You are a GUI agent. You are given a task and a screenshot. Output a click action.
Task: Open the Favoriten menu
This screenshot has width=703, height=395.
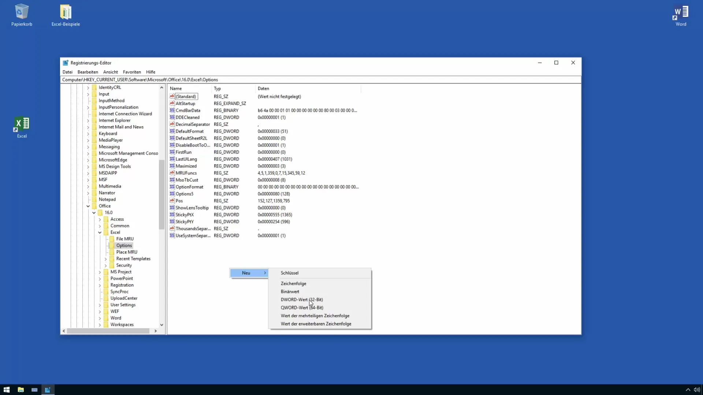coord(132,72)
